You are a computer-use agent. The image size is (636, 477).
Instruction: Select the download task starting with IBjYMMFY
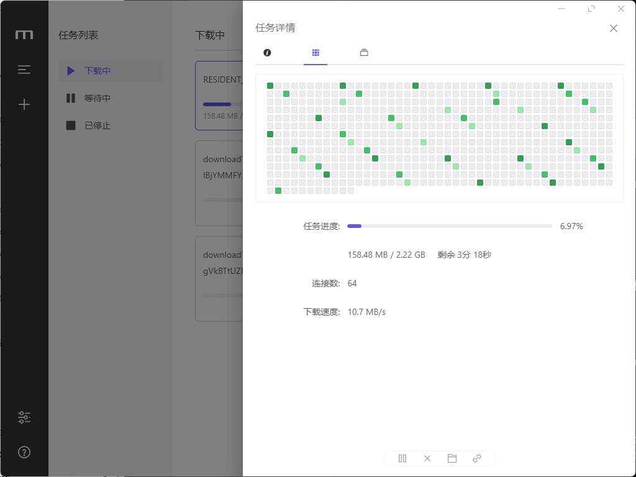219,183
